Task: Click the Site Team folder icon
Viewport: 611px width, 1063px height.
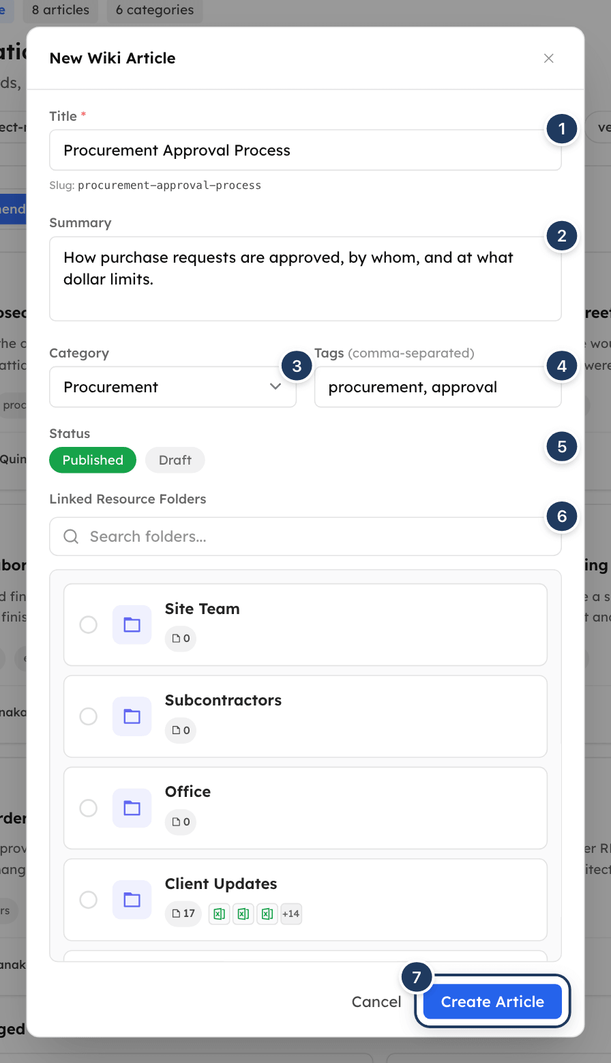Action: tap(132, 625)
